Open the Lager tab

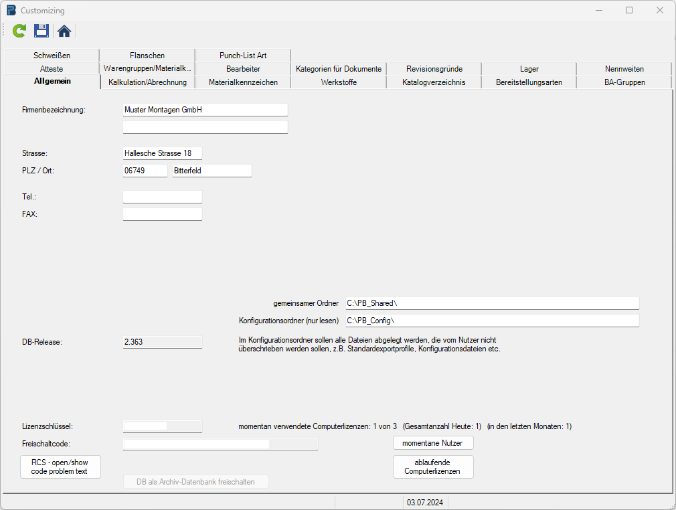(x=529, y=69)
